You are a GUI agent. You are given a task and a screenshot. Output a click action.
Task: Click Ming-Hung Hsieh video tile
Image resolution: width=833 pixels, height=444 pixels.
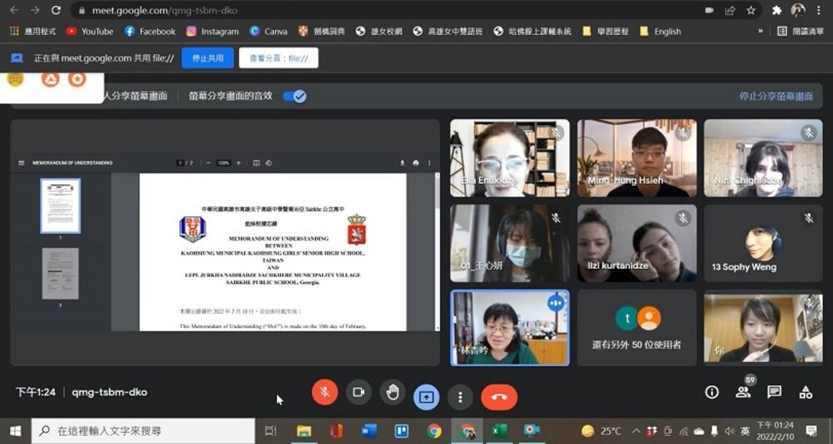[637, 158]
